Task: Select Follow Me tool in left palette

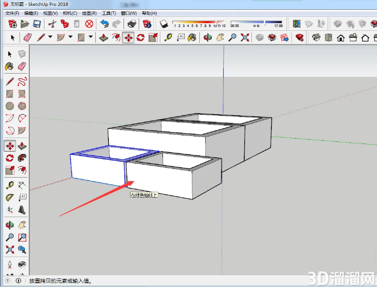Action: coord(22,158)
